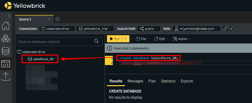The height and width of the screenshot is (103, 252).
Task: Add a new query tab
Action: click(x=58, y=19)
